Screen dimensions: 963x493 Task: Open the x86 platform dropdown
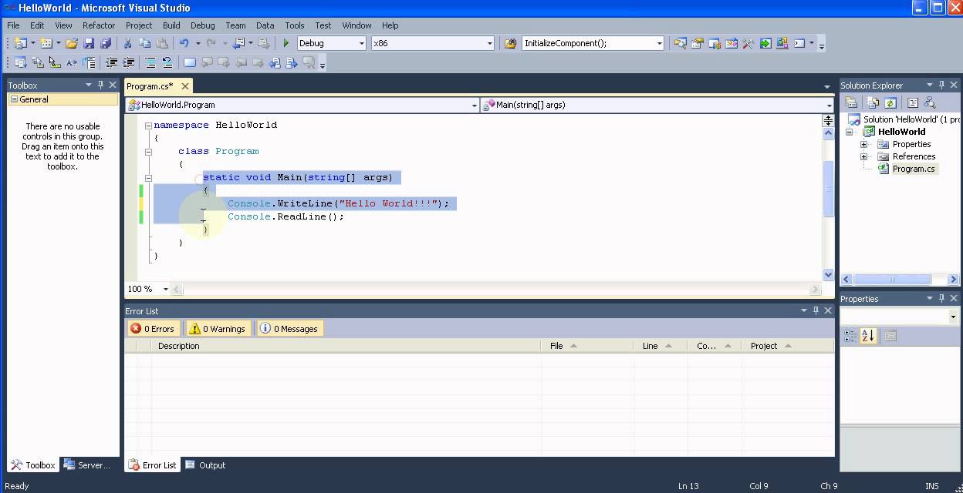tap(489, 43)
